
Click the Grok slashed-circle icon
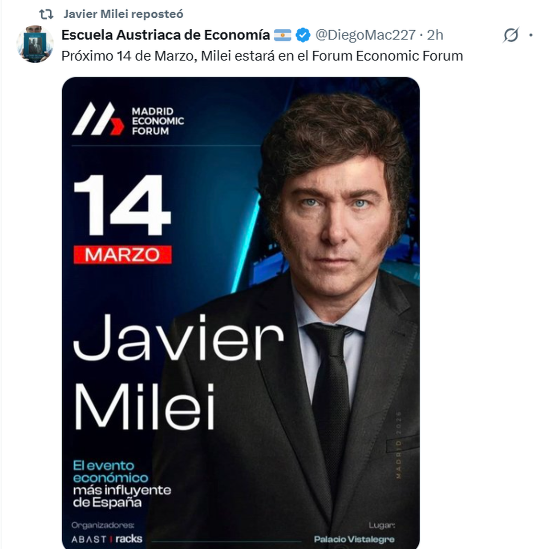pos(511,35)
